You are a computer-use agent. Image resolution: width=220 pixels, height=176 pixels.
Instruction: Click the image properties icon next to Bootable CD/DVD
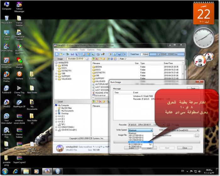[87, 59]
